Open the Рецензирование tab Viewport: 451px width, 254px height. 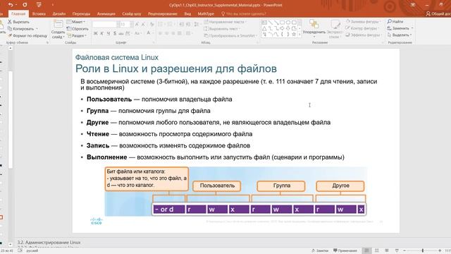163,13
